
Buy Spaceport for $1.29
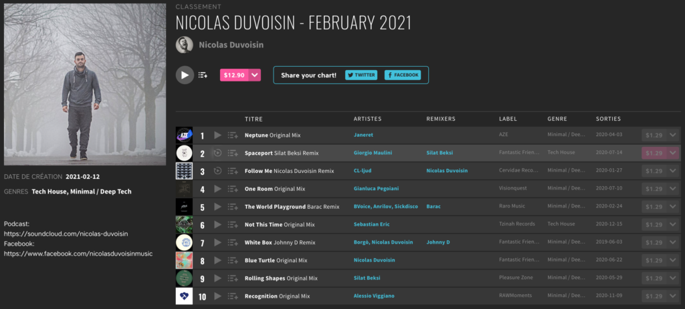(654, 153)
